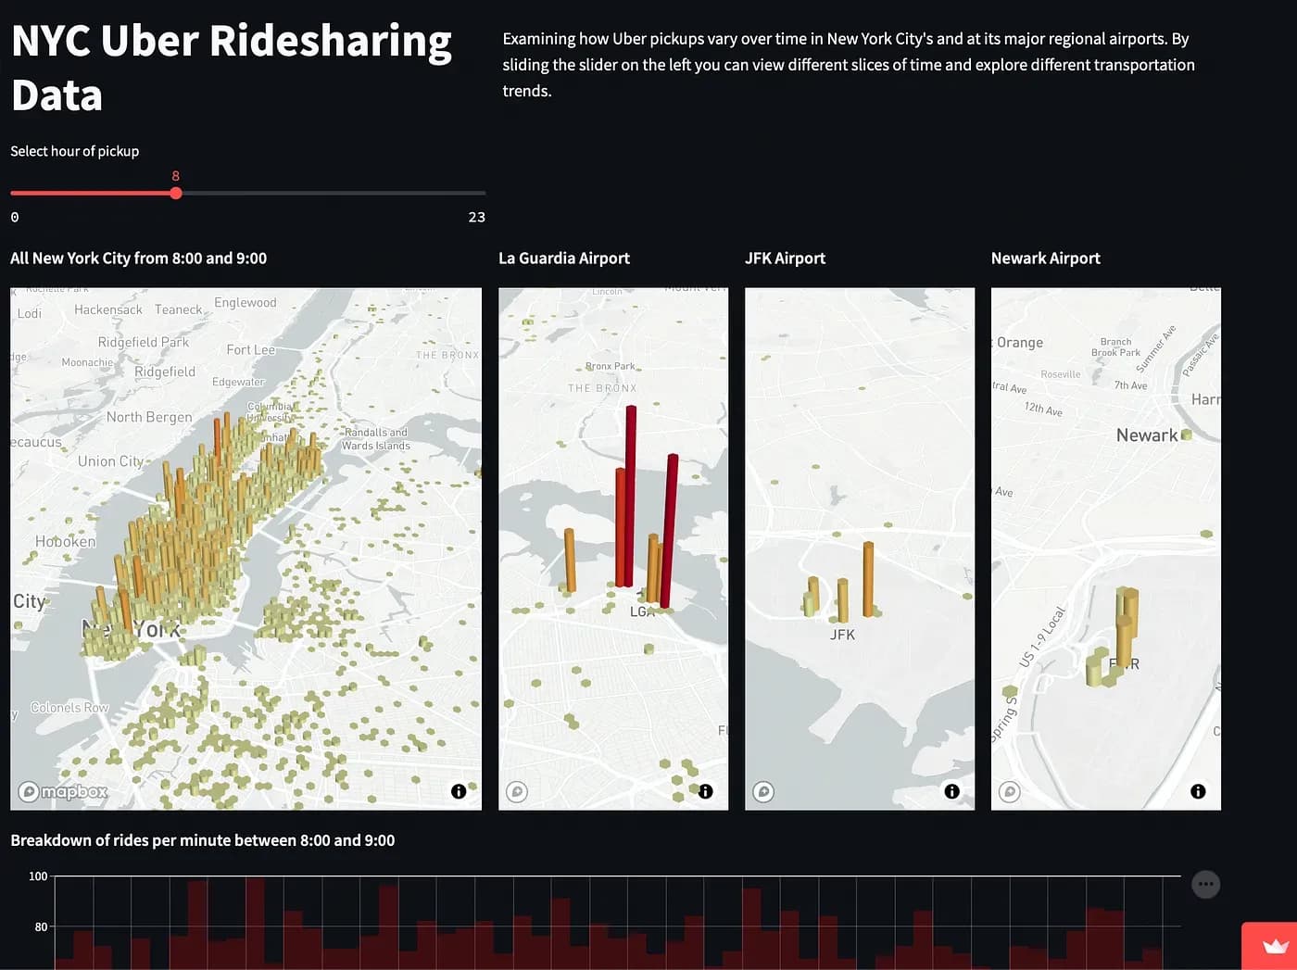Click the Hackensack label on NYC map
Screen dimensions: 1297x970
(x=108, y=309)
